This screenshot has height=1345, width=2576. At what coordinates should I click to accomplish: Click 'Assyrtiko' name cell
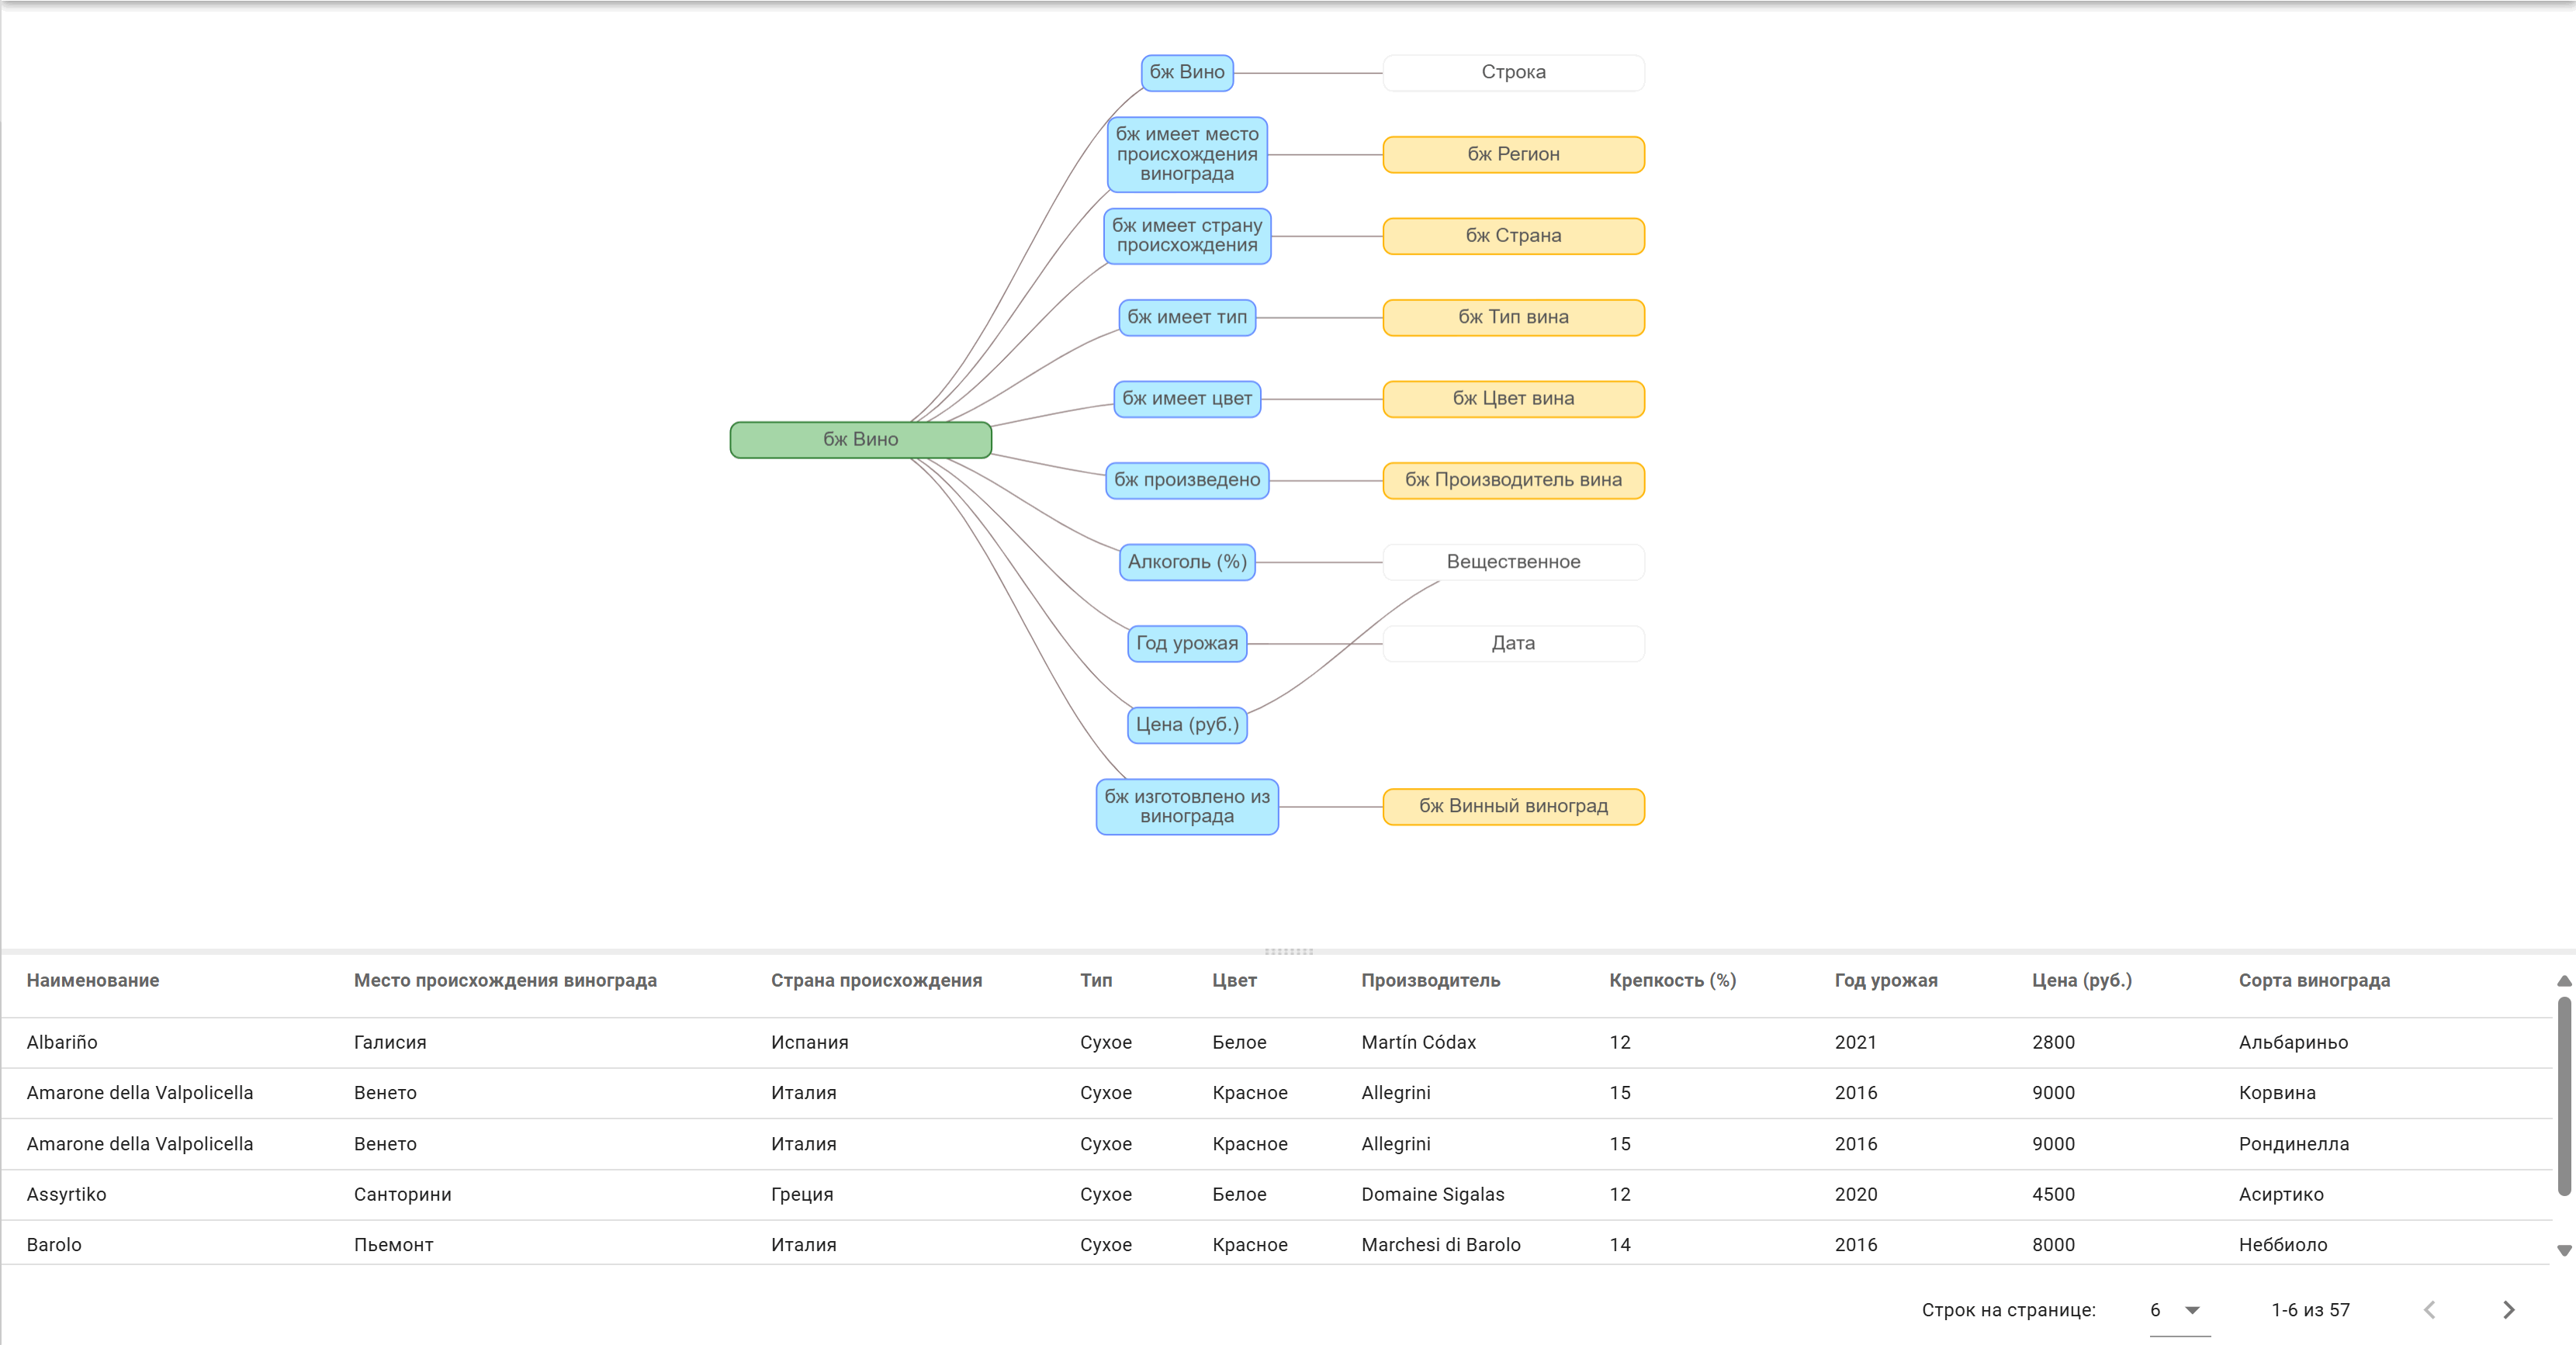[x=66, y=1194]
